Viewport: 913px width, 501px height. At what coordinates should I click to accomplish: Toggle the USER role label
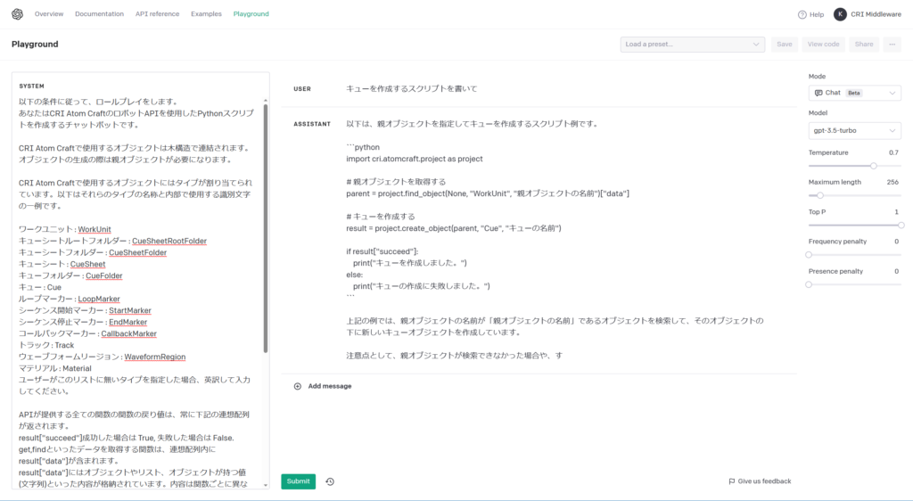tap(302, 89)
